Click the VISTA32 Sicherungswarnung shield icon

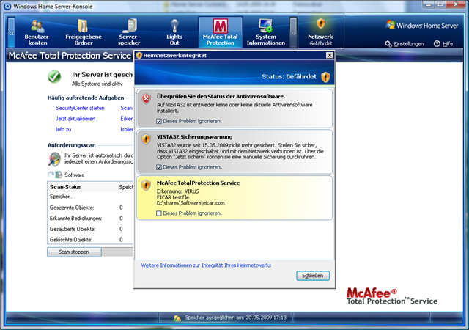[146, 139]
